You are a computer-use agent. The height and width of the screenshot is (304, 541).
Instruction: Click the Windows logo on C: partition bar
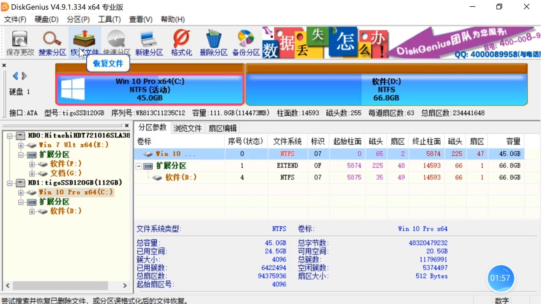point(72,89)
